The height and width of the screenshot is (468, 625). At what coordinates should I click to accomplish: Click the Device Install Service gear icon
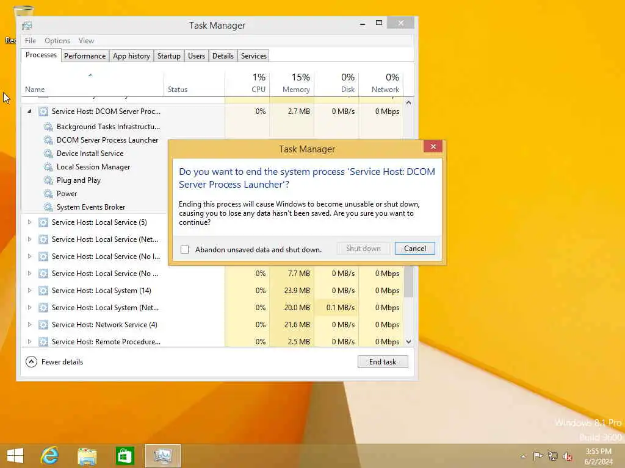(x=48, y=154)
